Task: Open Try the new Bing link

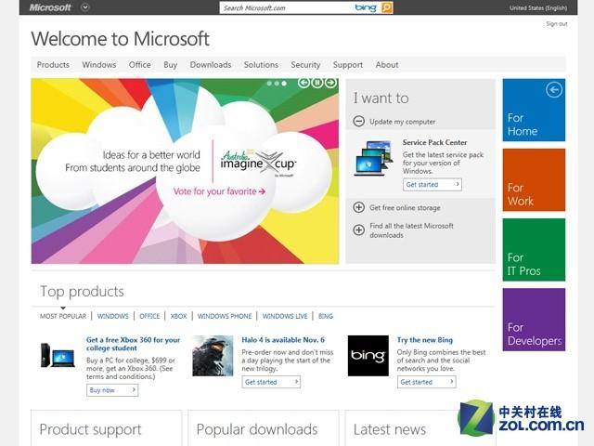Action: (425, 340)
